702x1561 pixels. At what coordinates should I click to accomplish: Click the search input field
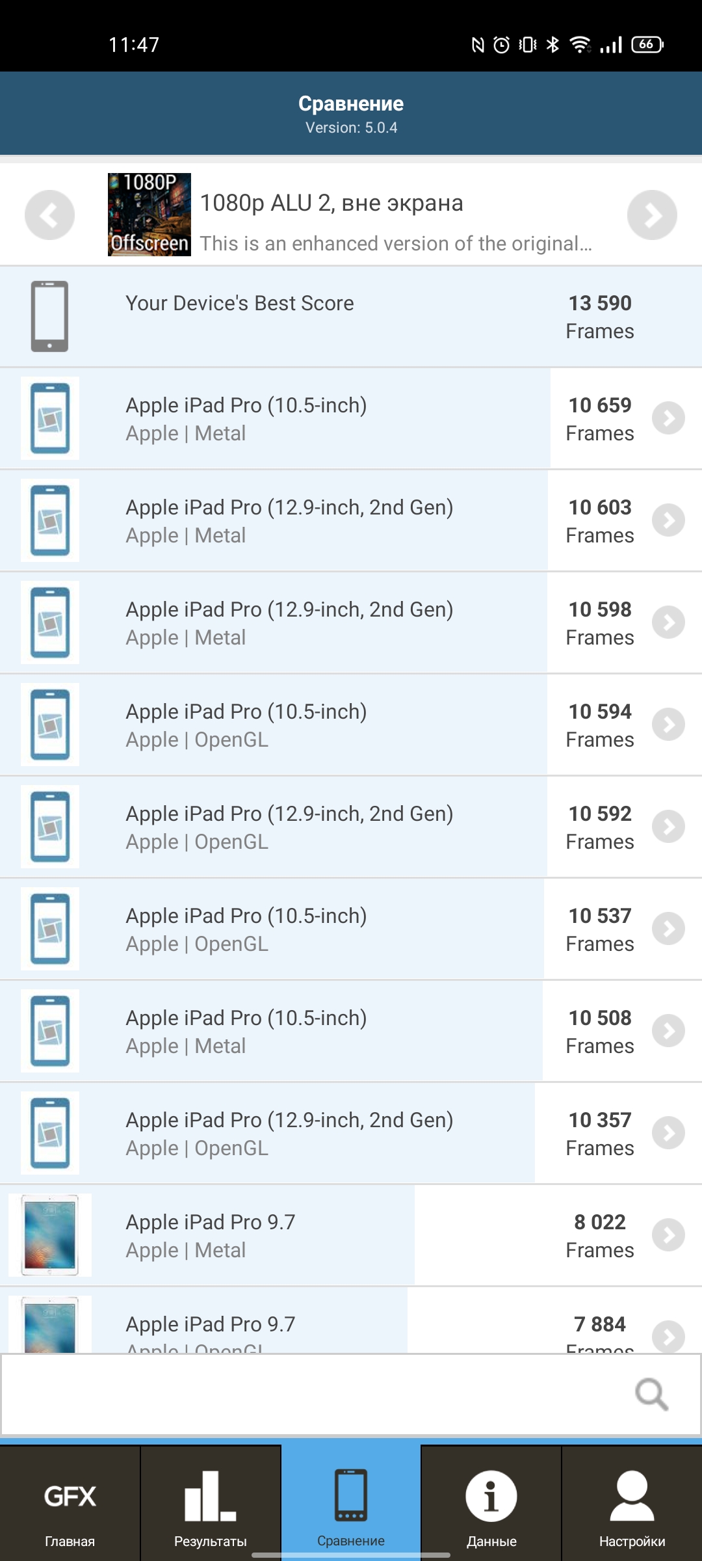tap(312, 1394)
